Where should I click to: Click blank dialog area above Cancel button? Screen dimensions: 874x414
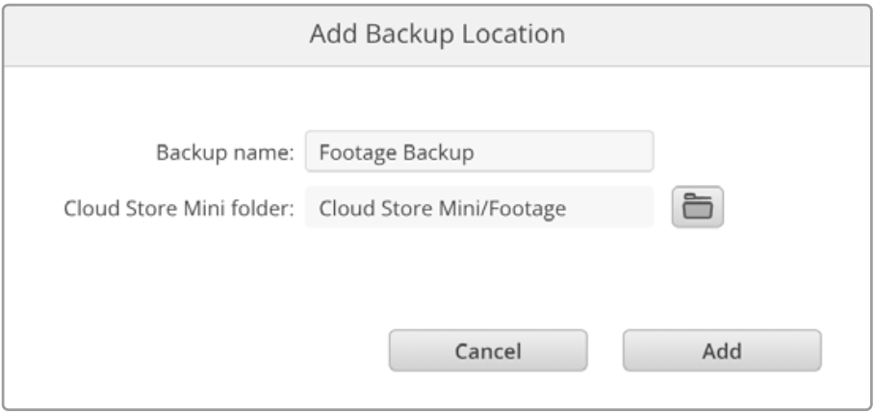(488, 284)
